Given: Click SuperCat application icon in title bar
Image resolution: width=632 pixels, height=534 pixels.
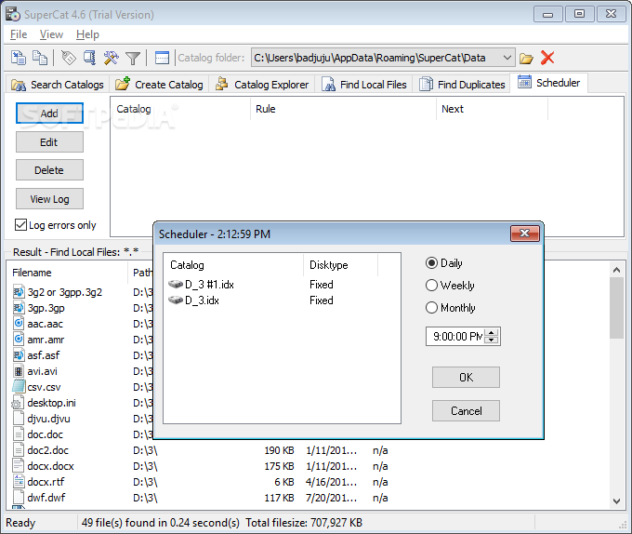Looking at the screenshot, I should (x=12, y=14).
